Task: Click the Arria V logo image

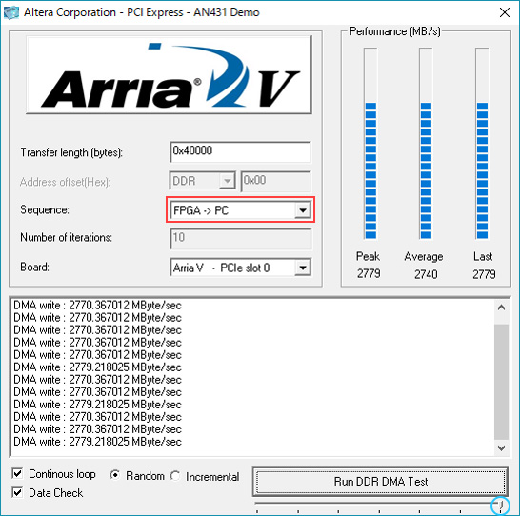Action: click(x=169, y=75)
